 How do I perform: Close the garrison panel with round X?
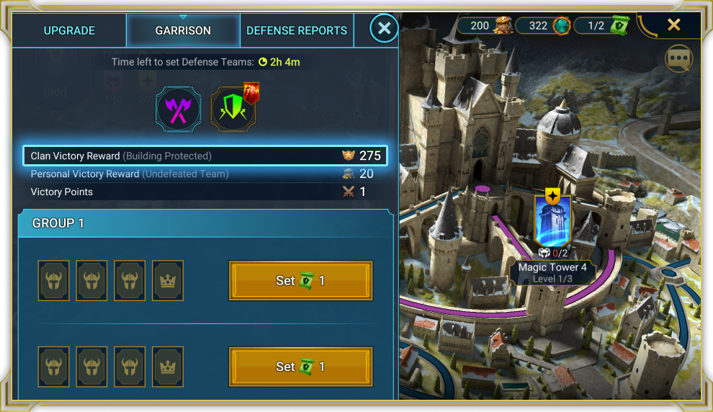pos(385,28)
